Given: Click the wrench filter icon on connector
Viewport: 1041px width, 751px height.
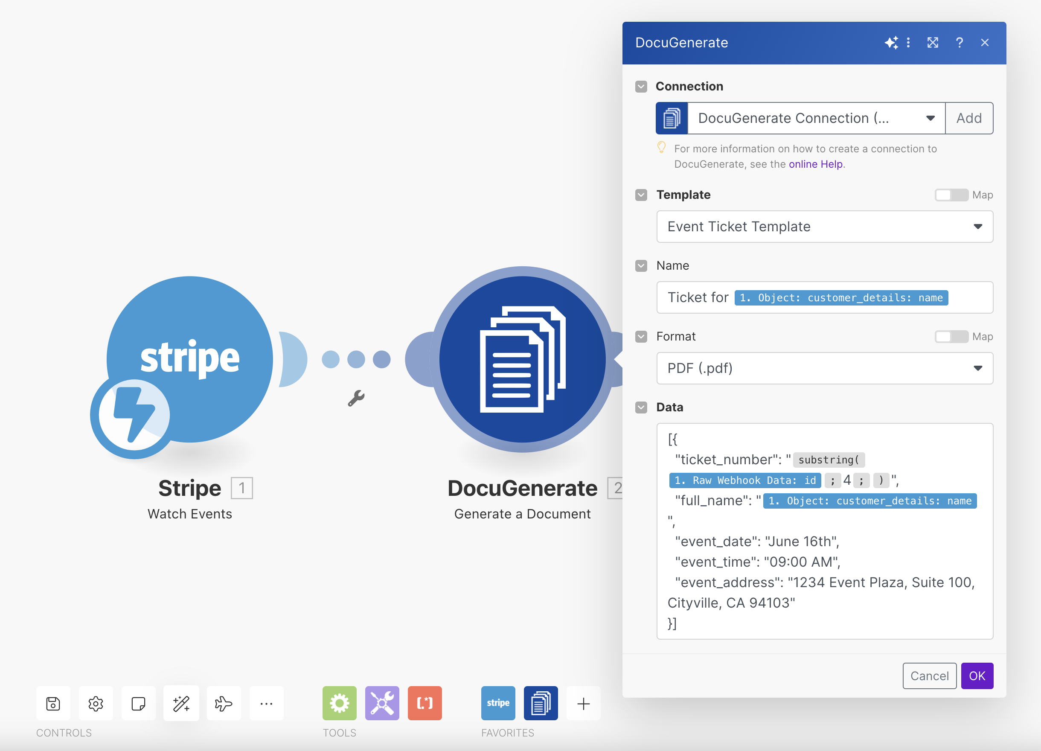Looking at the screenshot, I should click(x=356, y=398).
